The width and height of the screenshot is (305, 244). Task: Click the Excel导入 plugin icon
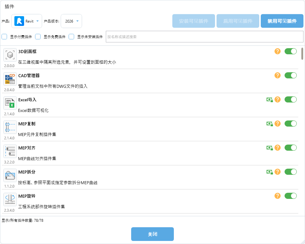coord(10,103)
